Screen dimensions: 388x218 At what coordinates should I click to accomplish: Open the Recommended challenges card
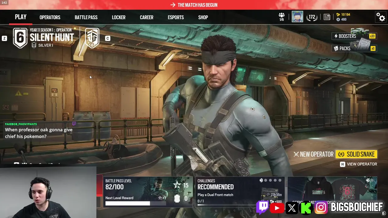[x=240, y=192]
